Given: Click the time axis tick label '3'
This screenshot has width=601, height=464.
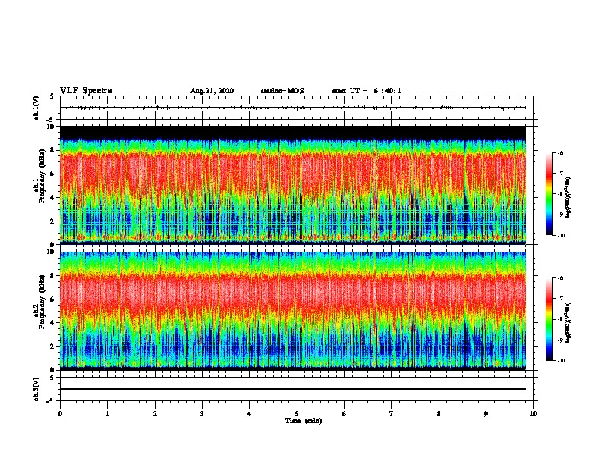Looking at the screenshot, I should pyautogui.click(x=202, y=414).
